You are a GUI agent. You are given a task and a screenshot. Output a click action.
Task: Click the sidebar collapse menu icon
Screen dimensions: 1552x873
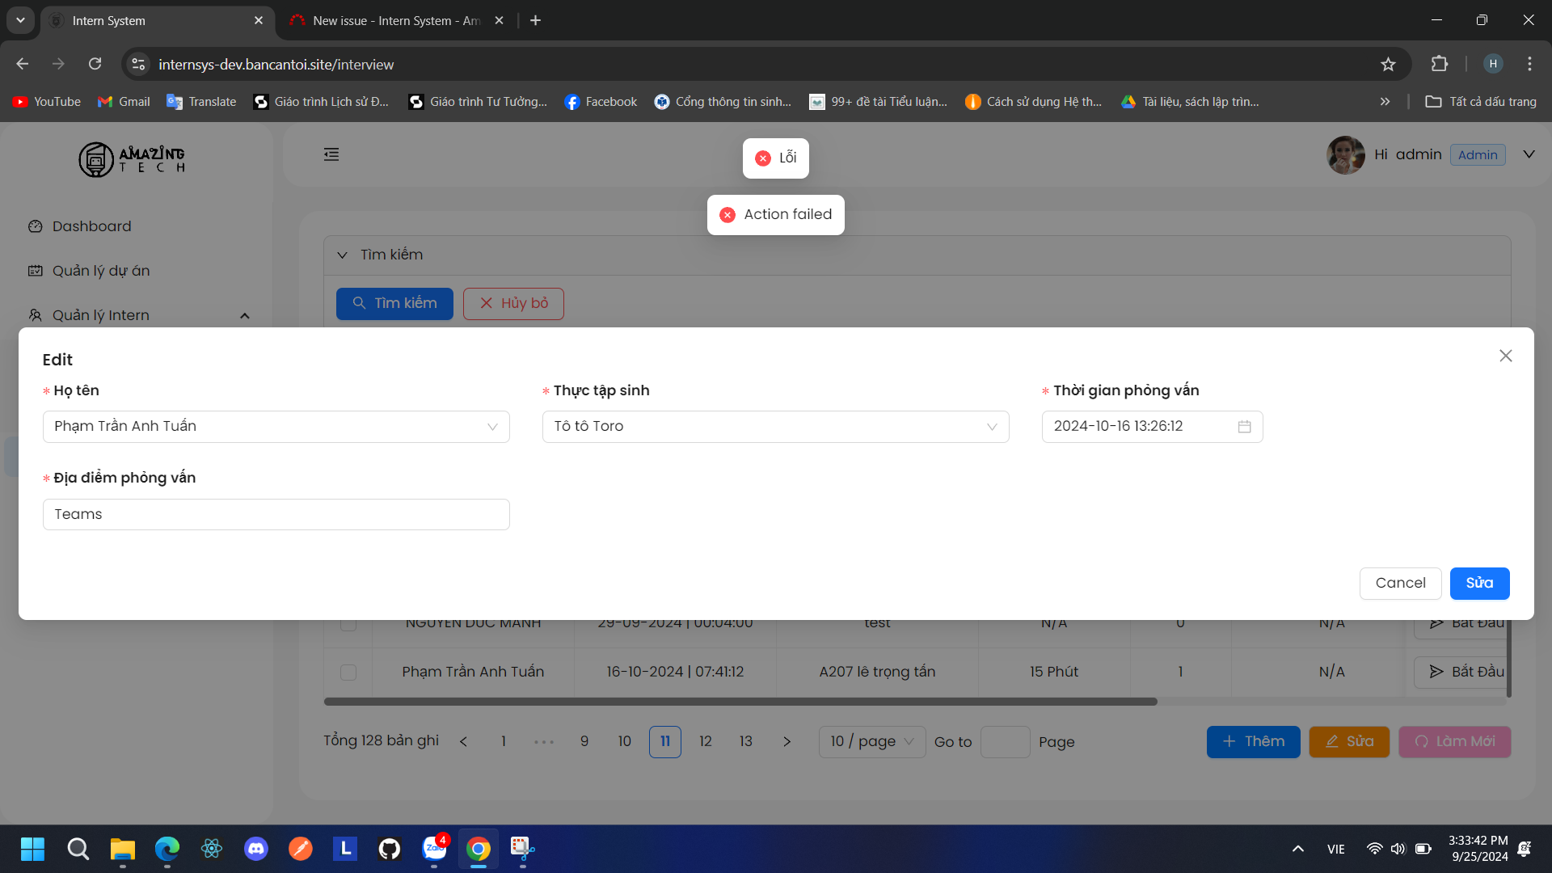pyautogui.click(x=331, y=154)
